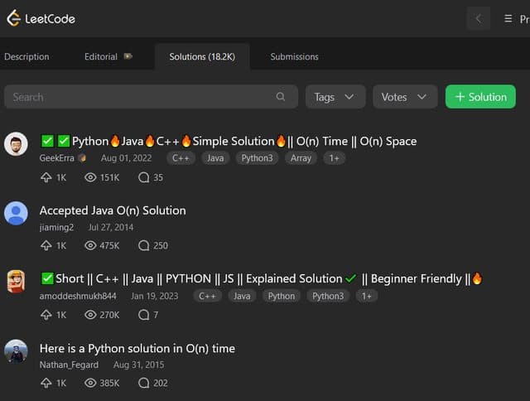Click the 'Aug 31, 2015' date text
530x401 pixels.
(x=138, y=365)
